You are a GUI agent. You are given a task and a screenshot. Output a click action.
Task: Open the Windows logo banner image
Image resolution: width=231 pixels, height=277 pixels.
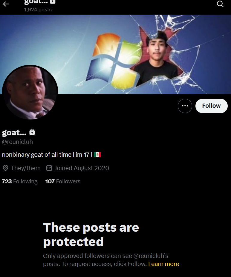pos(115,54)
